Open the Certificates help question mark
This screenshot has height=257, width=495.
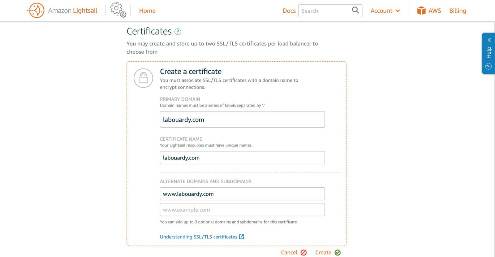pos(178,32)
